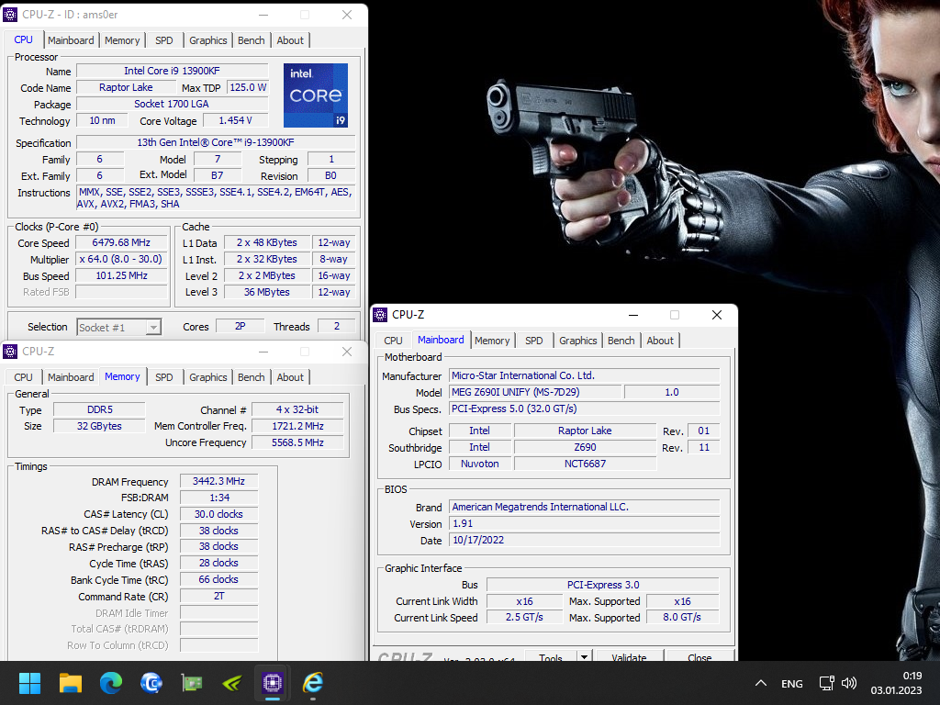Open the volume control tray icon
940x705 pixels.
click(x=849, y=683)
